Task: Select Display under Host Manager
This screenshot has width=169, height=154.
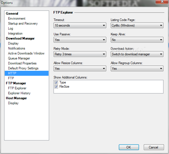Action: (x=13, y=103)
